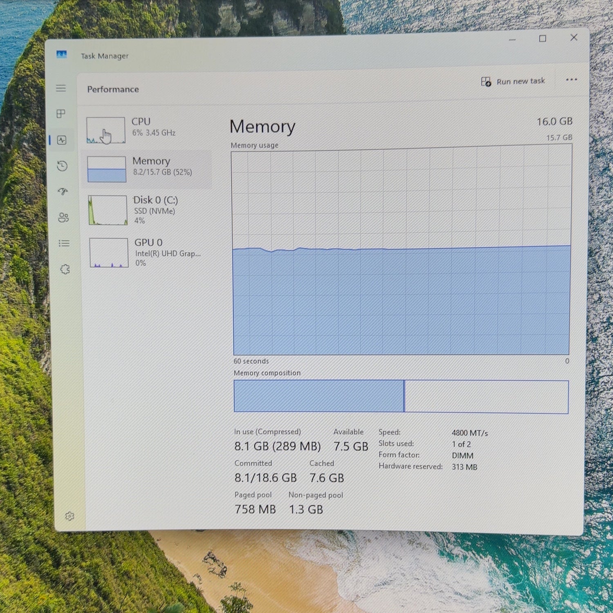Click the Run new task button label
Screen dimensions: 613x613
521,81
